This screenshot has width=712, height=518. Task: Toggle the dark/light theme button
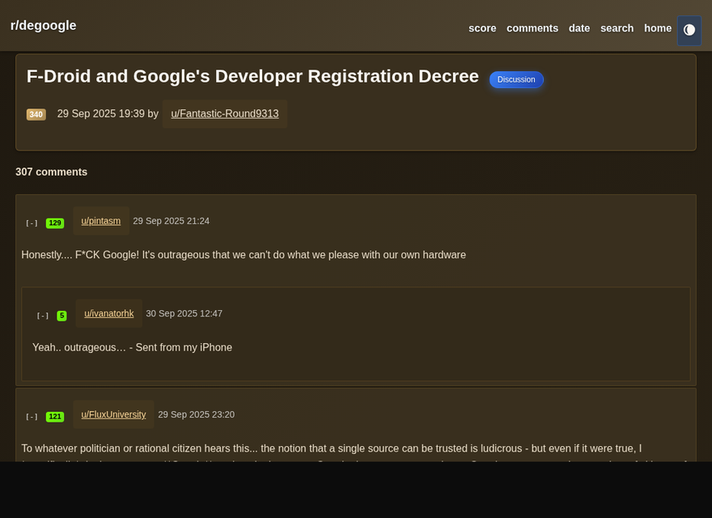point(689,31)
